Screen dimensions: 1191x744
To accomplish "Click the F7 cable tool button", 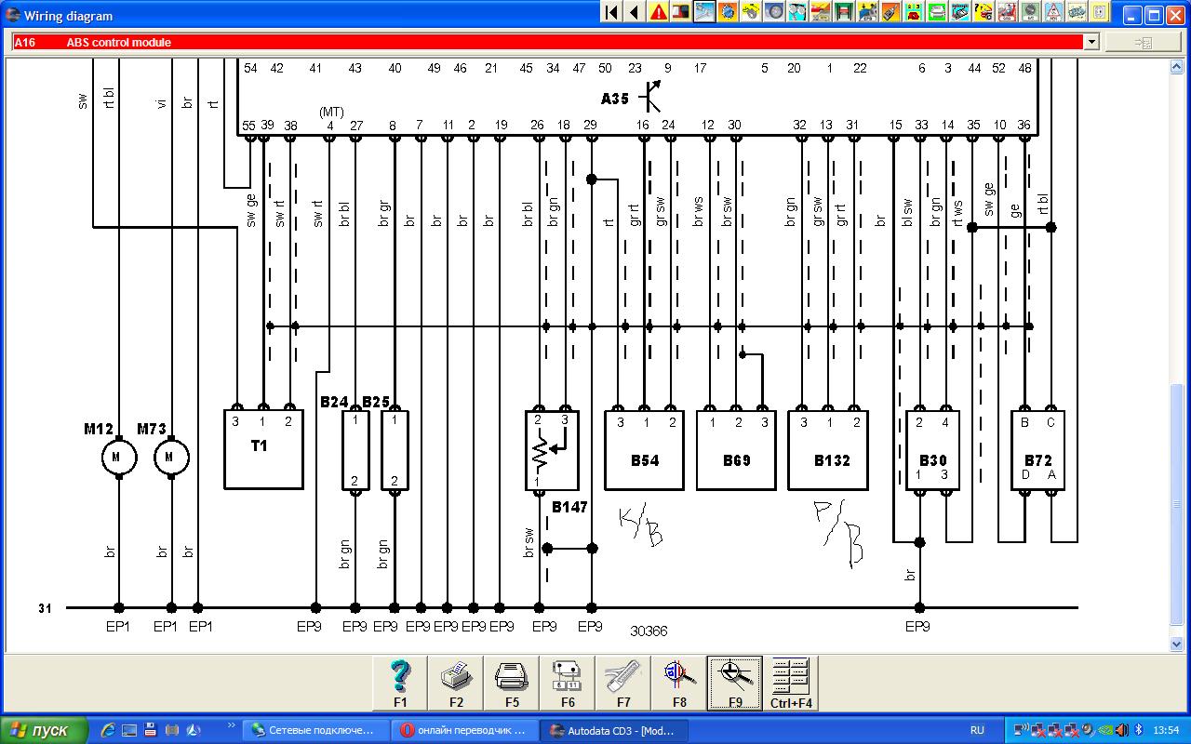I will 623,684.
